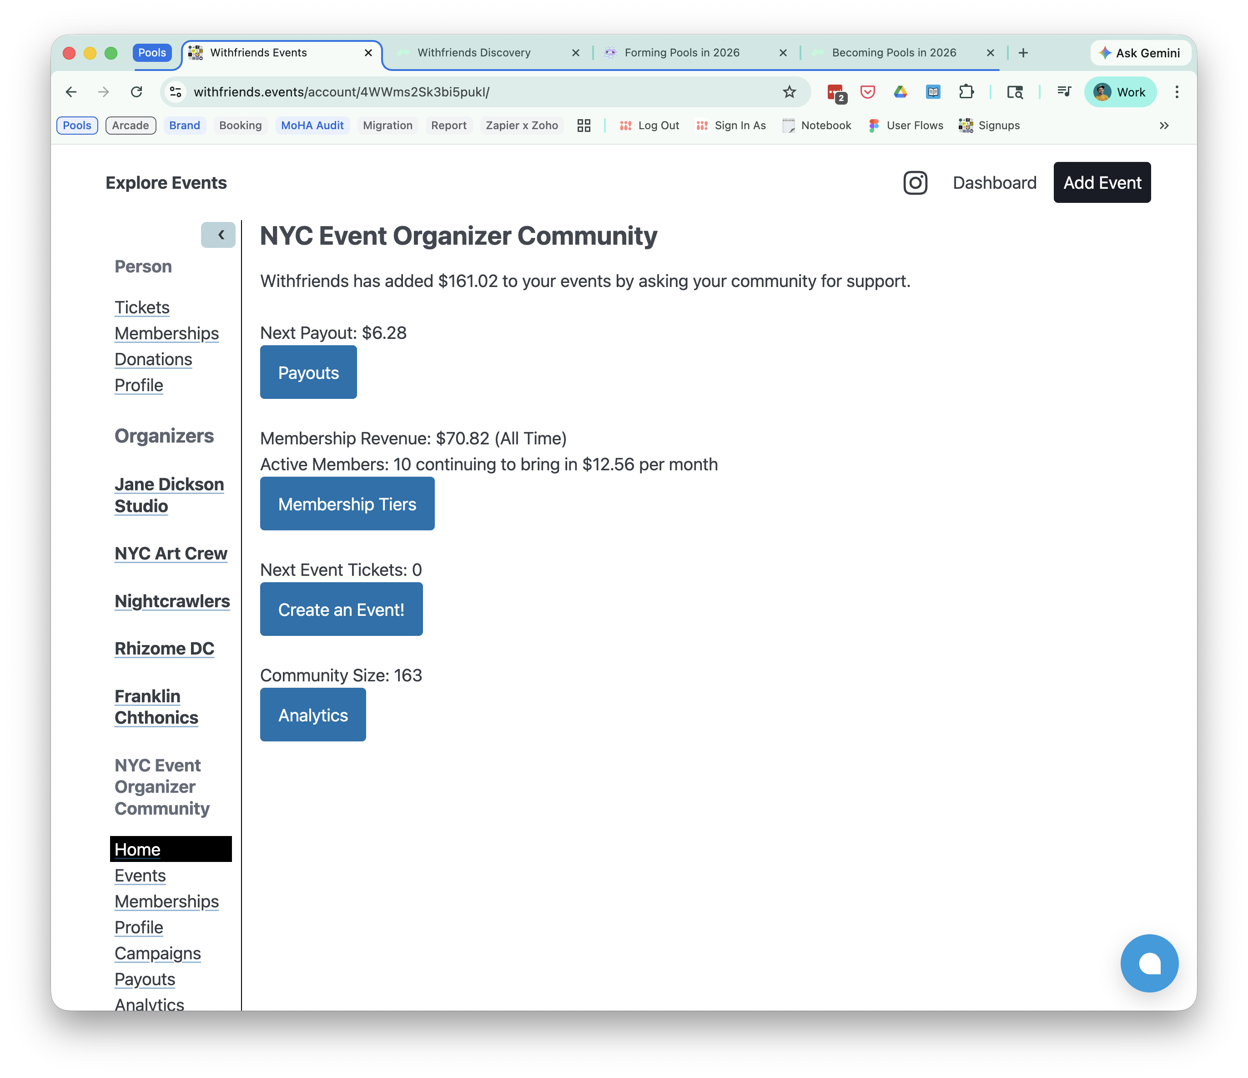Image resolution: width=1248 pixels, height=1078 pixels.
Task: Open Donations in sidebar
Action: 154,359
